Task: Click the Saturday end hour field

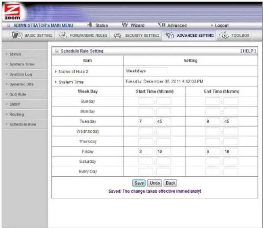Action: coord(213,162)
